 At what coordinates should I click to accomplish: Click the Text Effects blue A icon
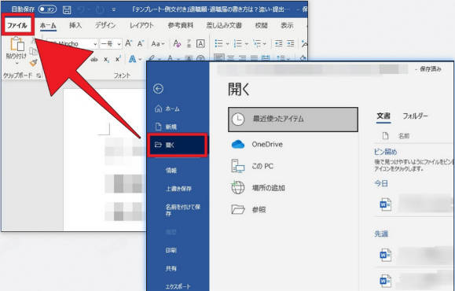click(x=132, y=59)
